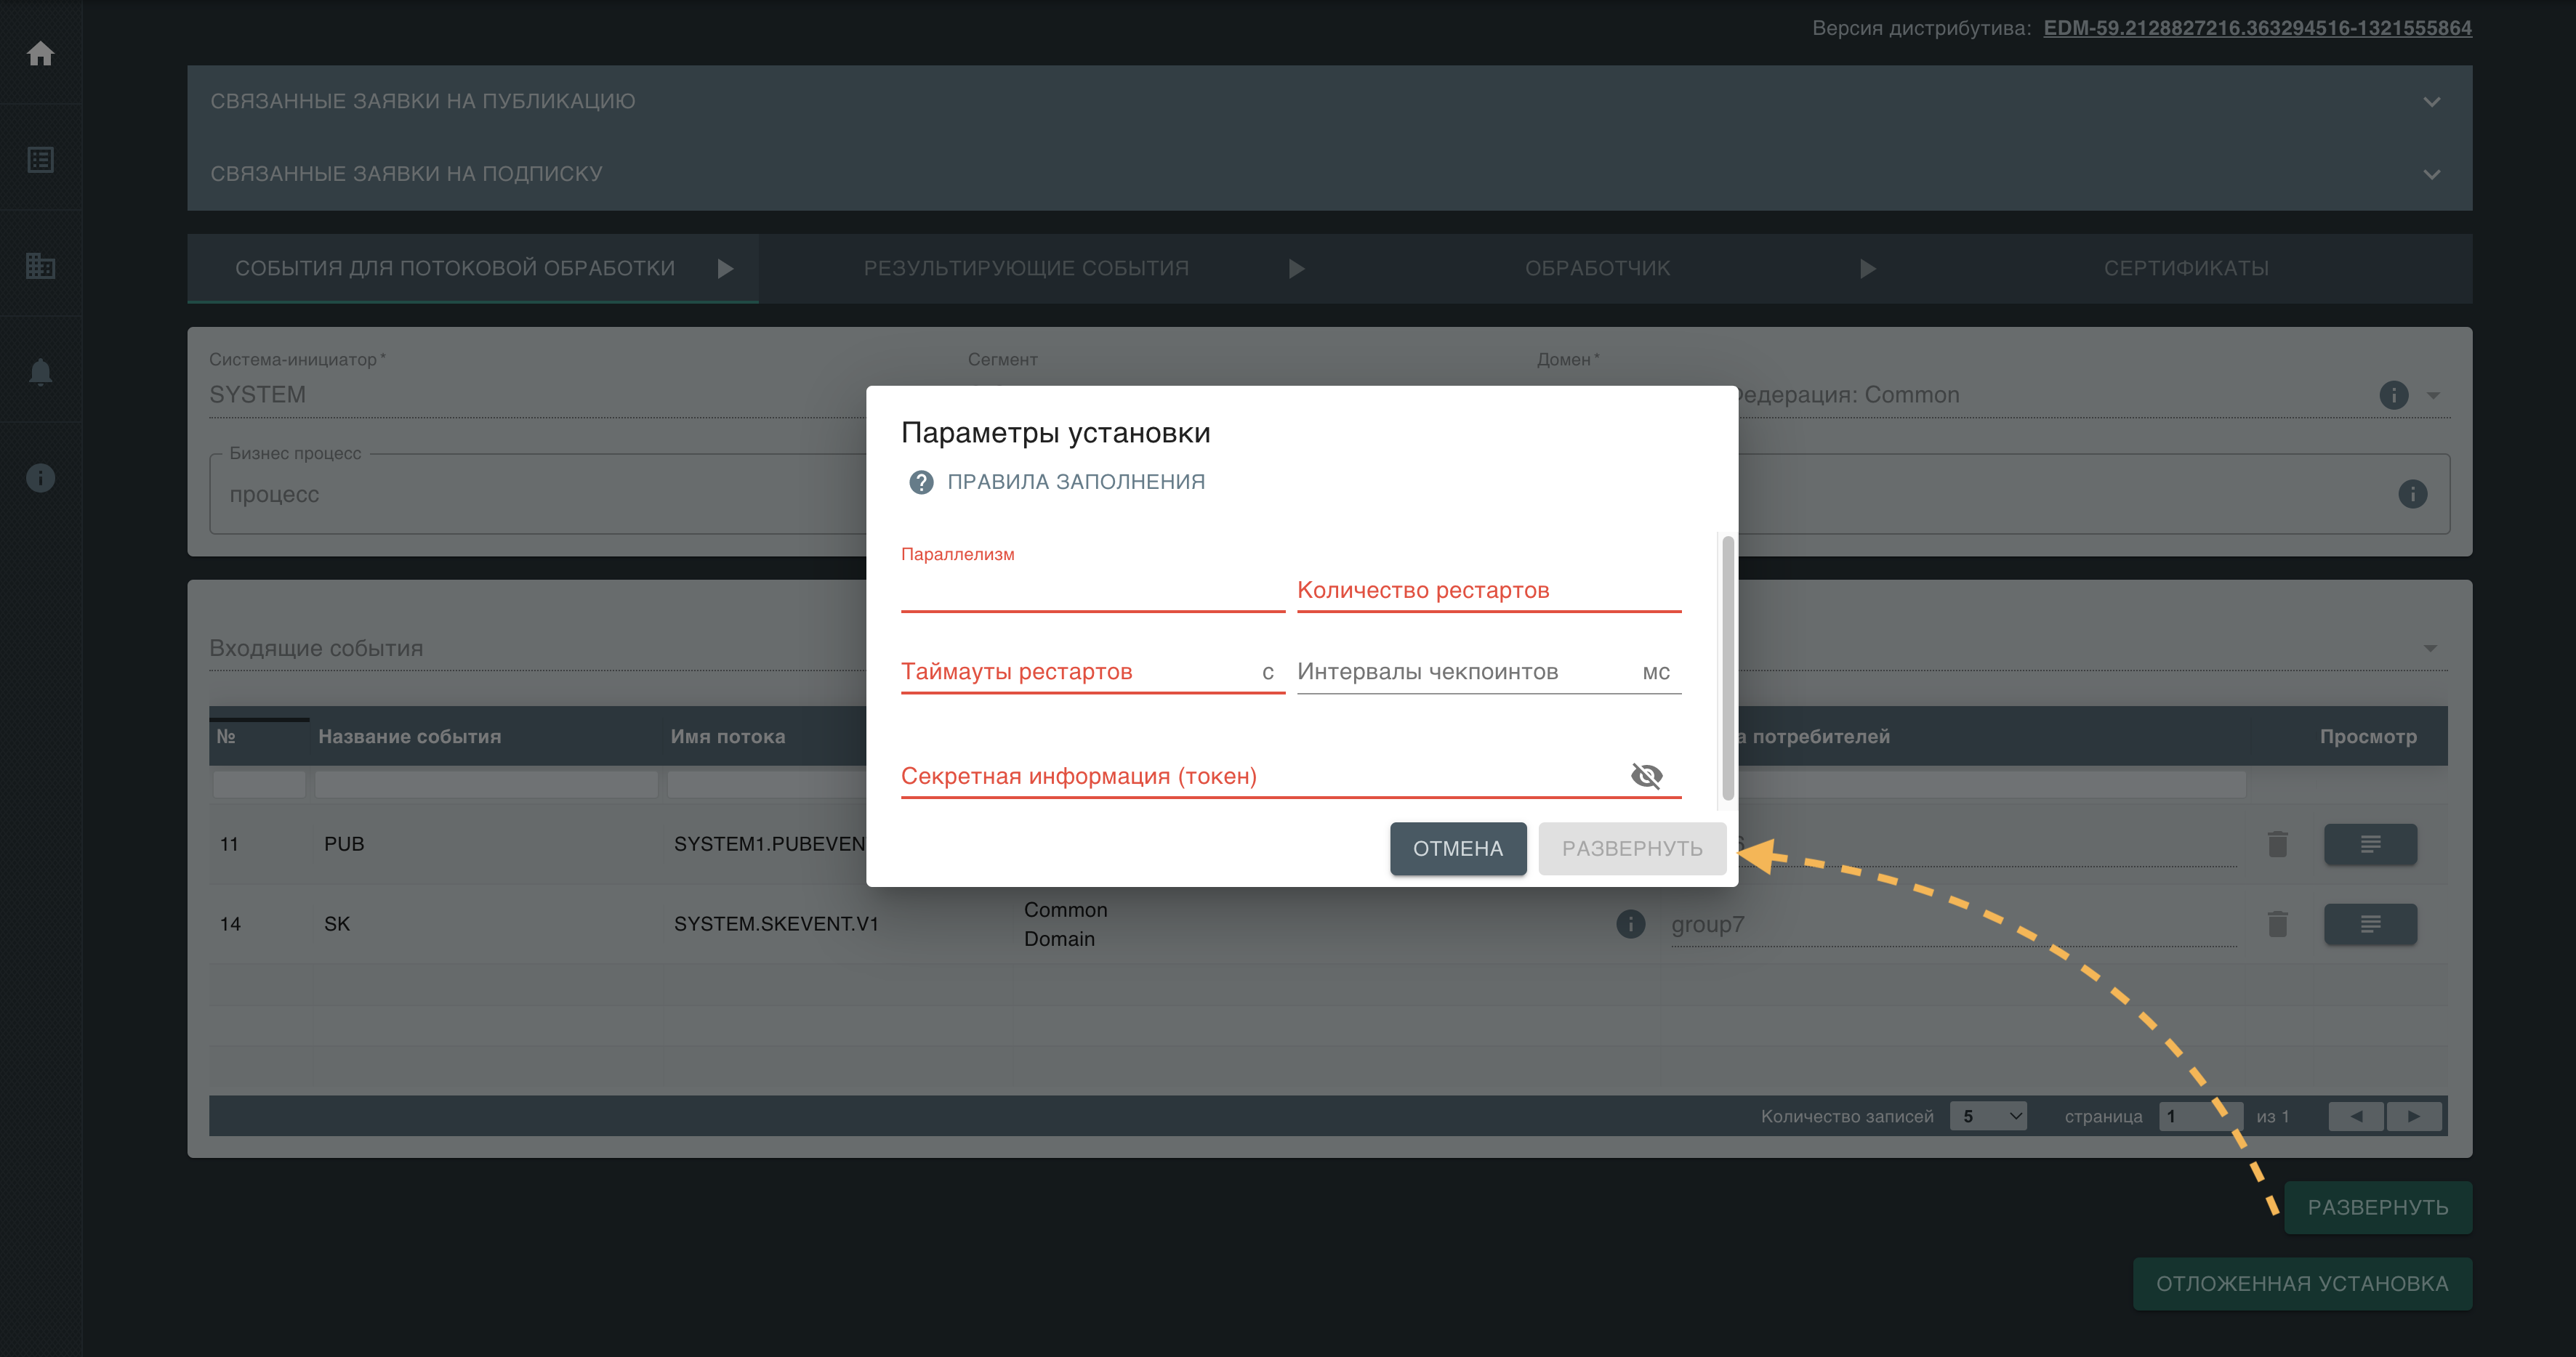Viewport: 2576px width, 1357px height.
Task: Switch to Сертификаты tab
Action: click(2186, 268)
